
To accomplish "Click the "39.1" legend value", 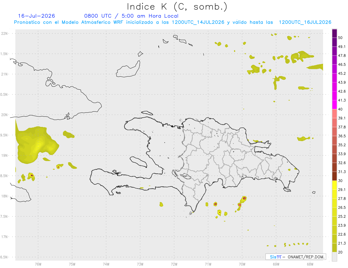I will pyautogui.click(x=342, y=118).
